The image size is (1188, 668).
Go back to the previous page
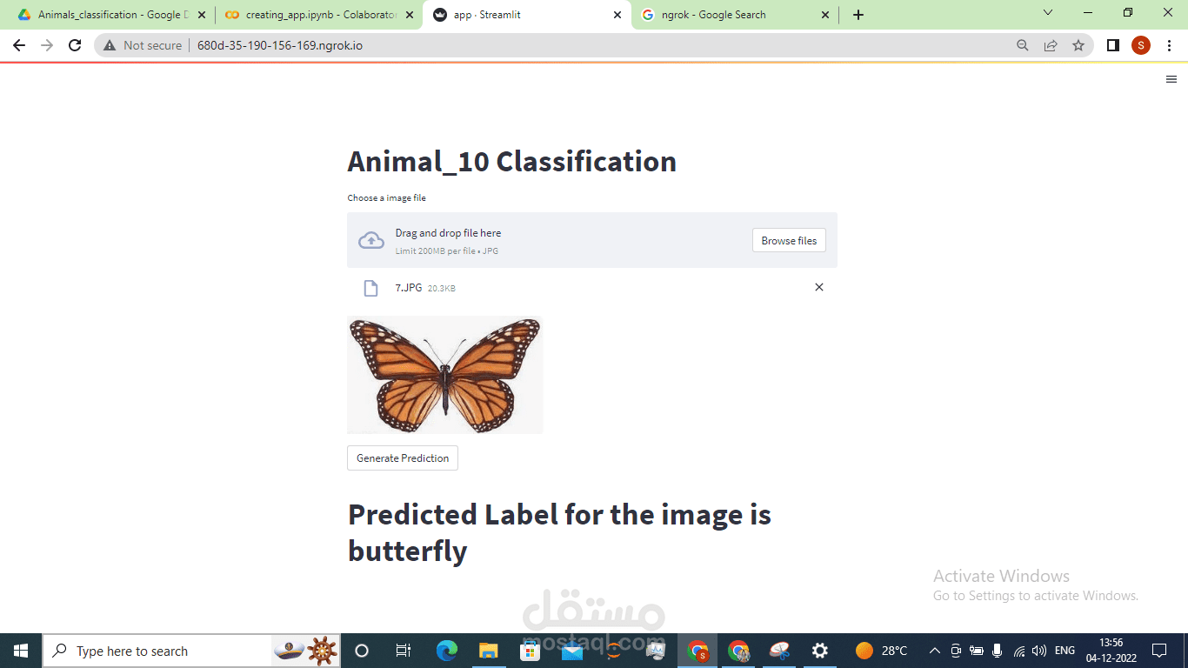(x=19, y=45)
